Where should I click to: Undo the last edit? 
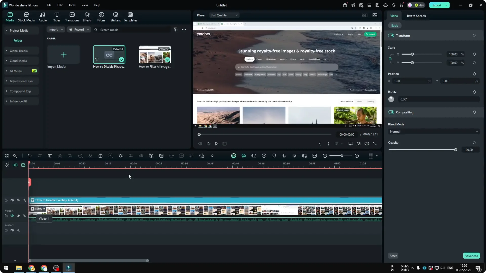pyautogui.click(x=30, y=156)
